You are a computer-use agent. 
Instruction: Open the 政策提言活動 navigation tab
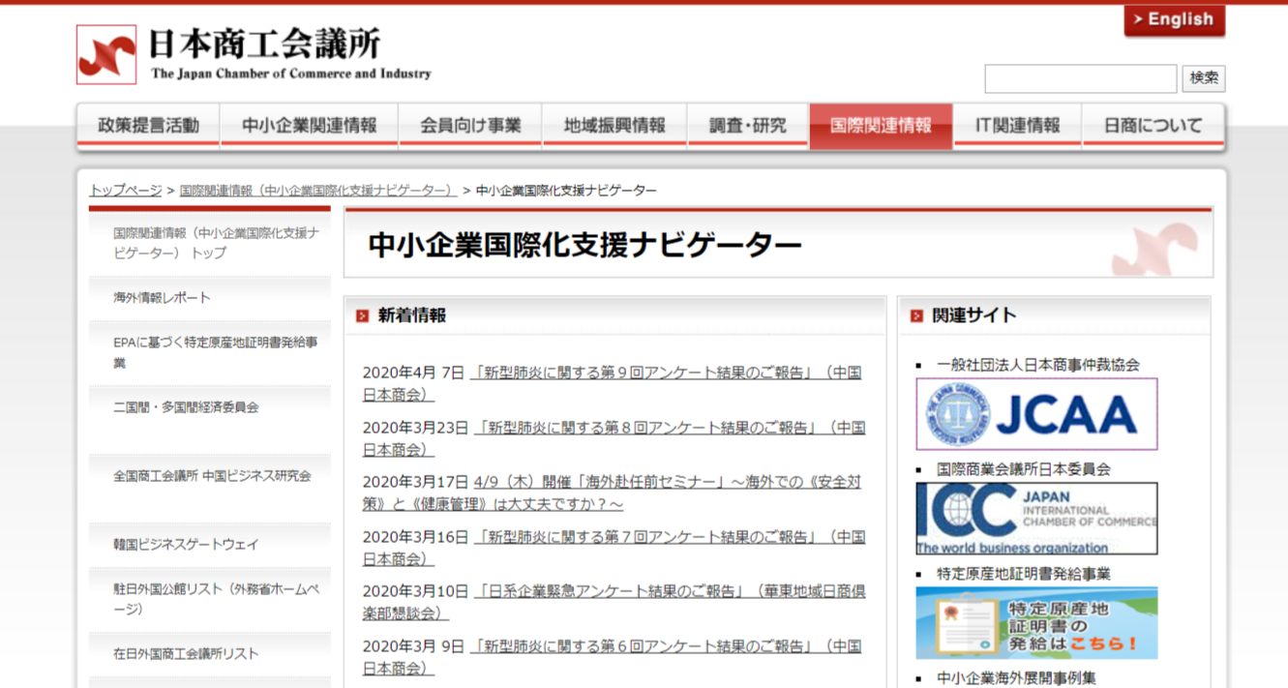coord(148,126)
